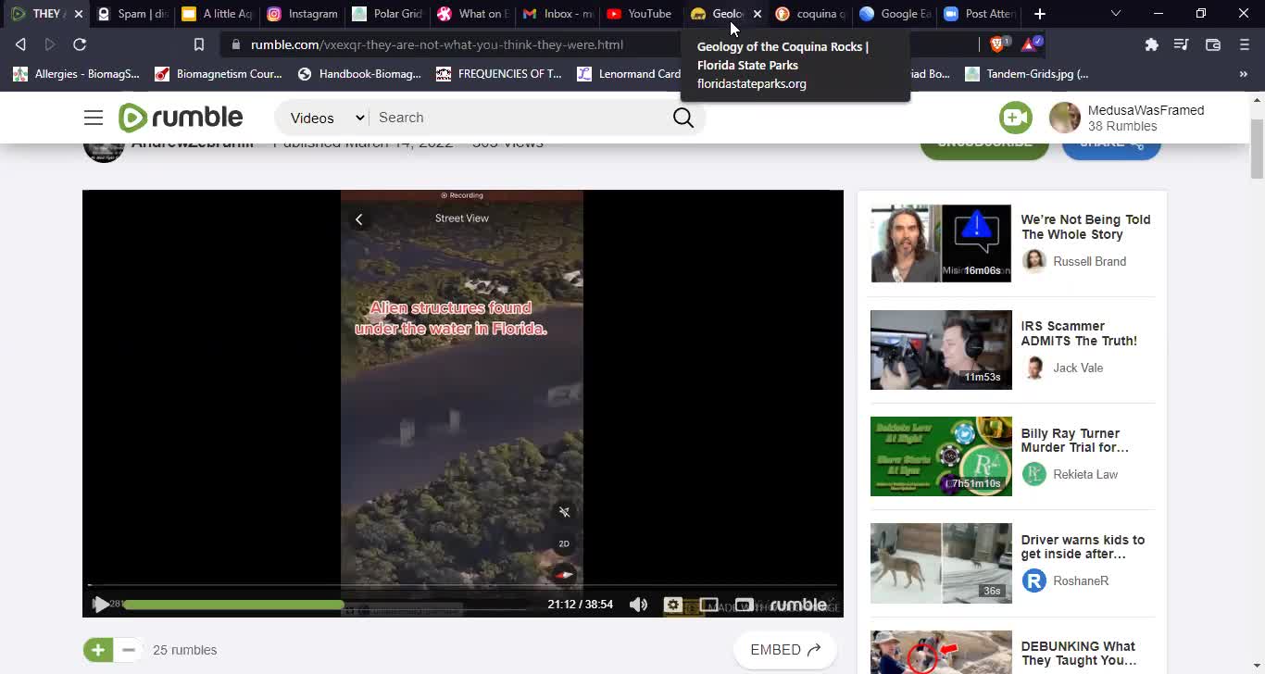Open DEBUNKING What They Taught You video
The height and width of the screenshot is (674, 1265).
pos(1078,654)
